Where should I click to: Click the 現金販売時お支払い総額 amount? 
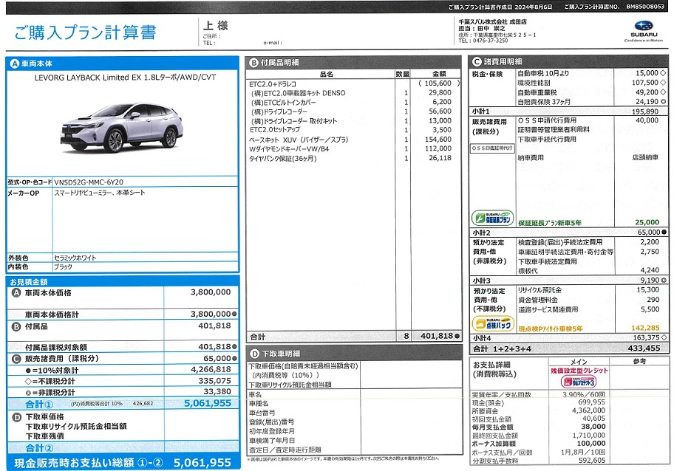click(202, 462)
